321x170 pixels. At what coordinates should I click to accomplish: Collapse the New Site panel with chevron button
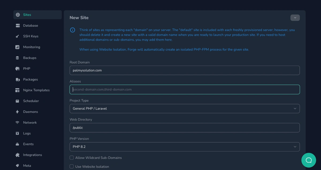(295, 18)
